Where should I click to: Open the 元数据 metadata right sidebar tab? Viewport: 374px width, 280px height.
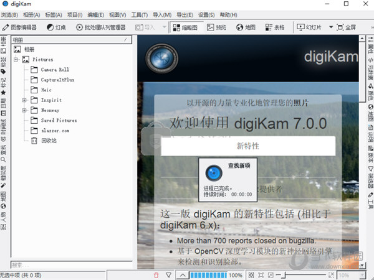(x=370, y=69)
